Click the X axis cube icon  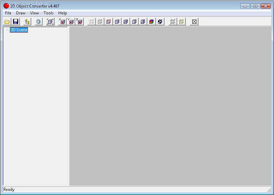coord(62,22)
